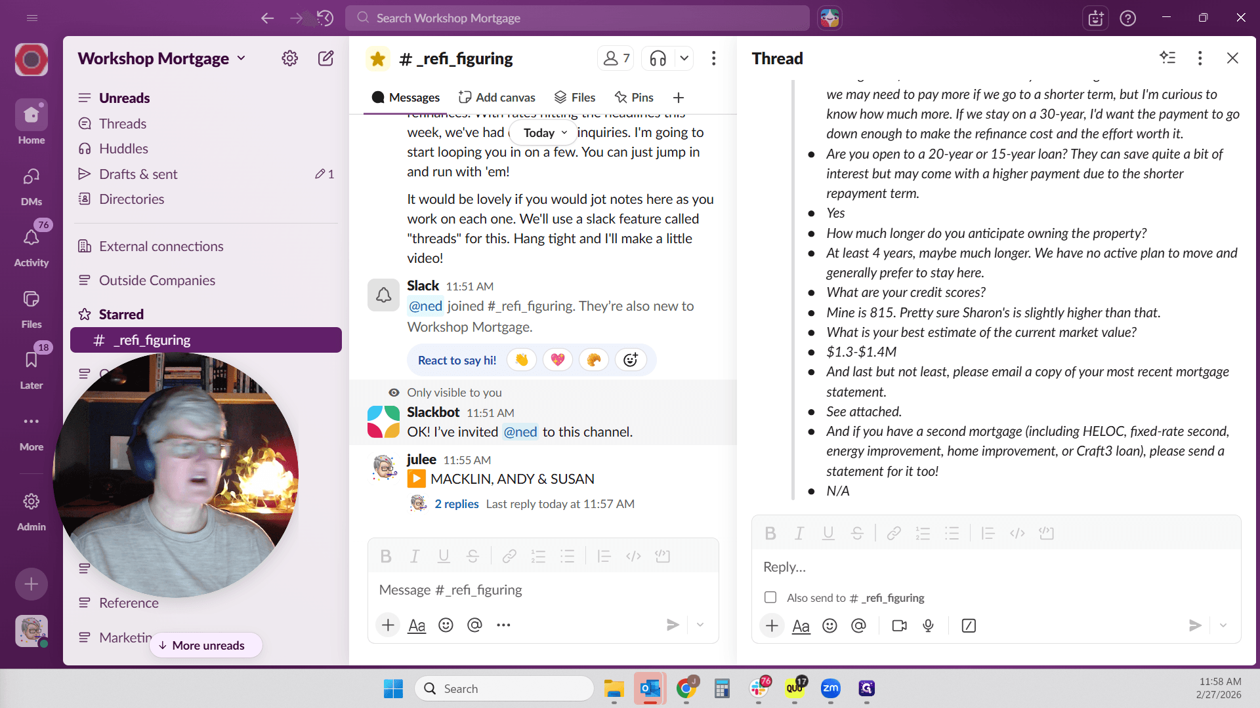Open schedule send dropdown in channel
Viewport: 1260px width, 708px height.
tap(700, 625)
